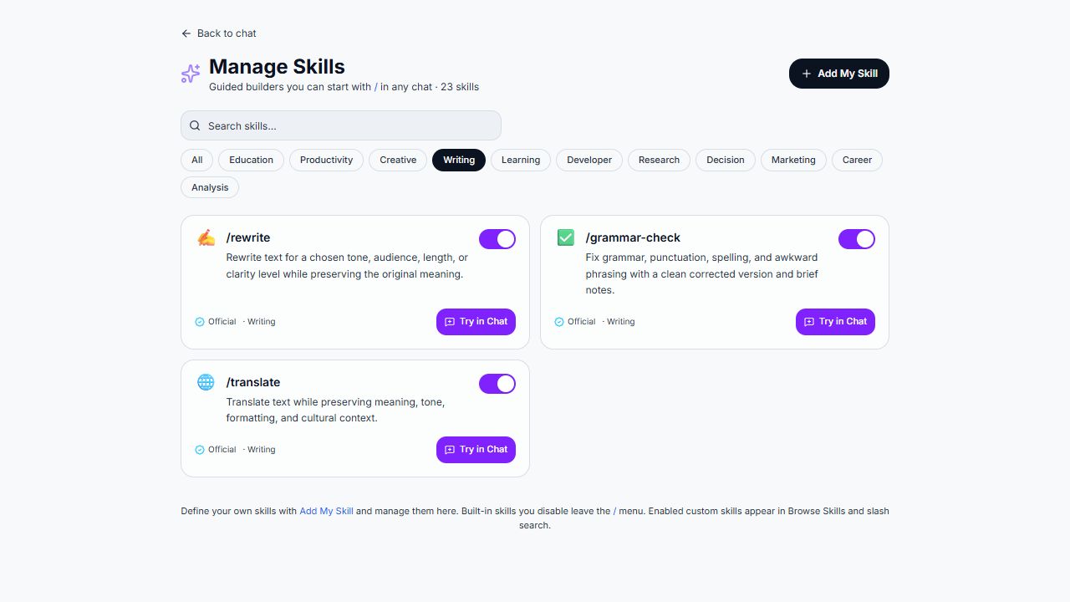
Task: Switch to the Education category
Action: point(251,160)
